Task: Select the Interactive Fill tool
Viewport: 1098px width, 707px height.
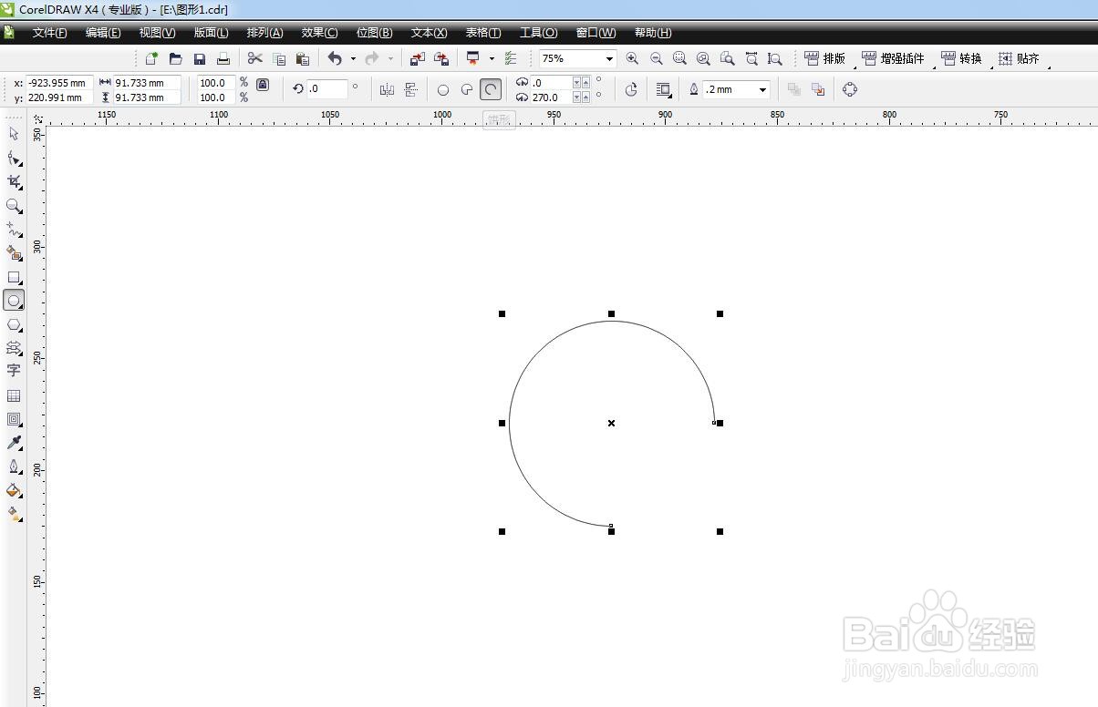Action: point(14,514)
